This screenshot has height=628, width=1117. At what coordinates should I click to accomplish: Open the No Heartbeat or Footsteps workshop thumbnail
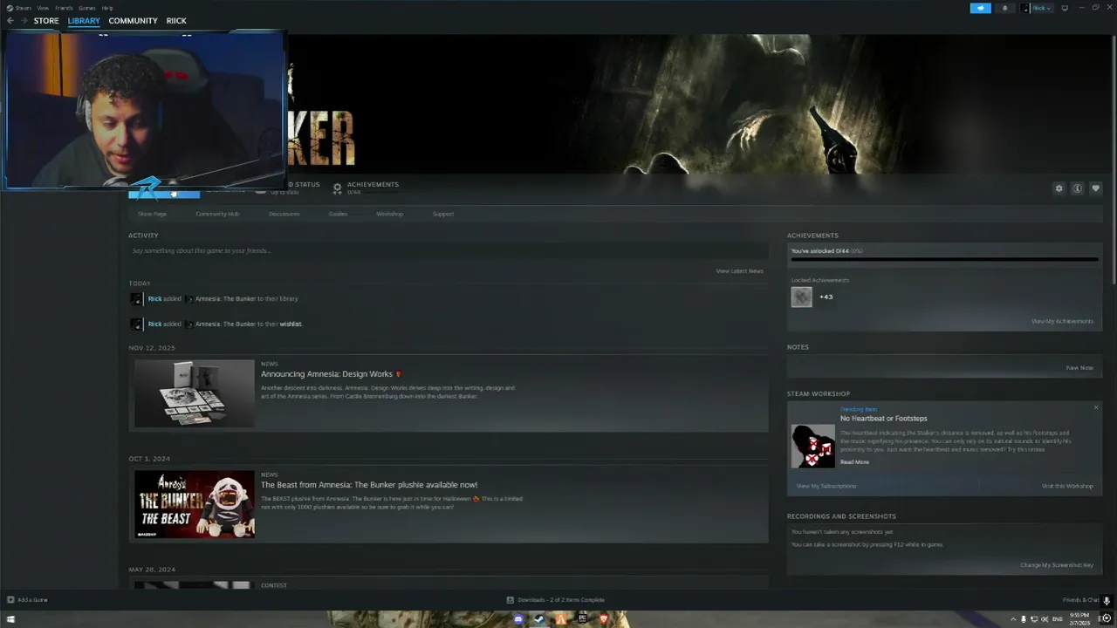pos(812,446)
